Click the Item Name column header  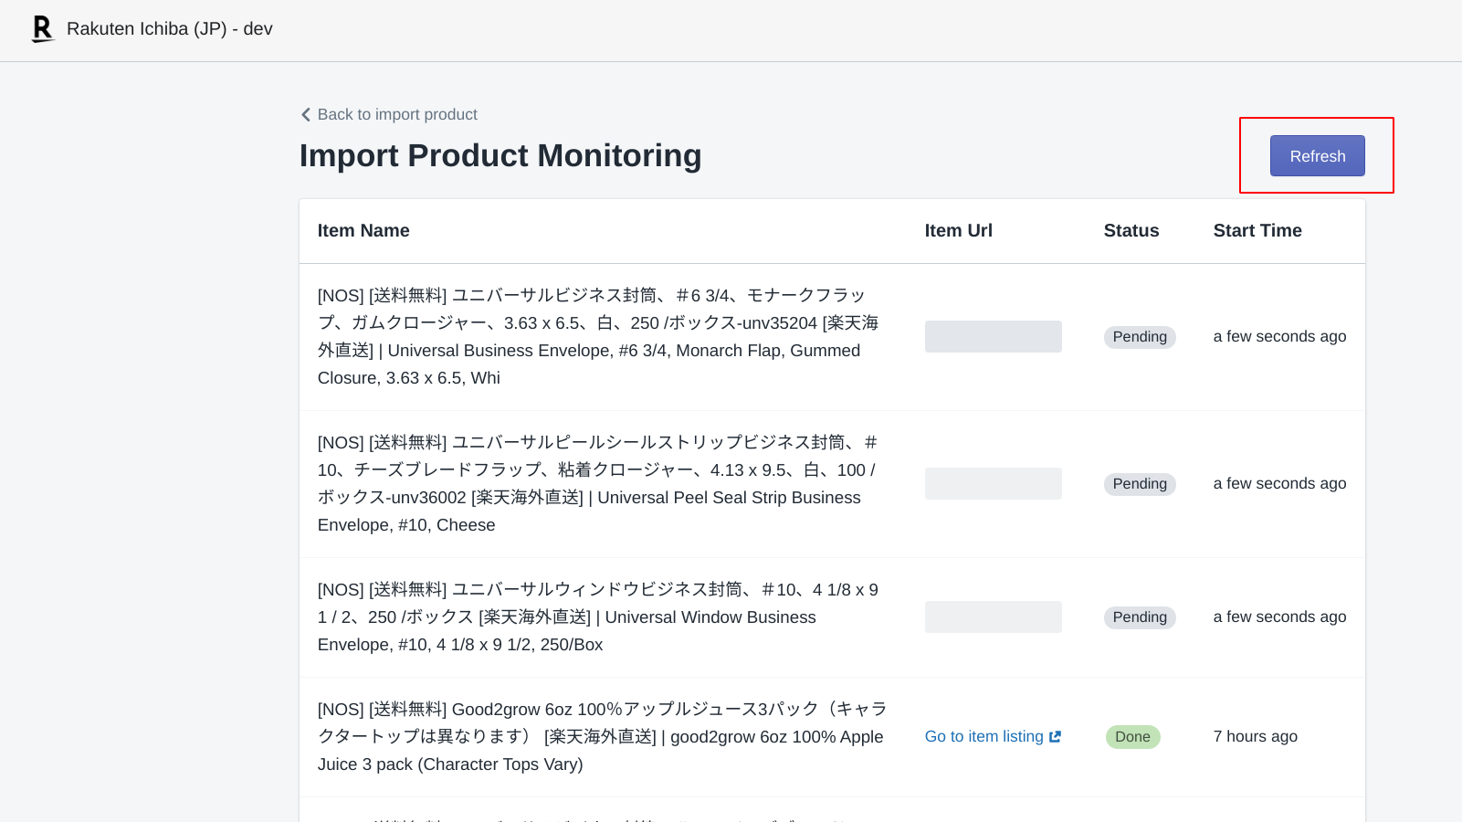(x=363, y=231)
